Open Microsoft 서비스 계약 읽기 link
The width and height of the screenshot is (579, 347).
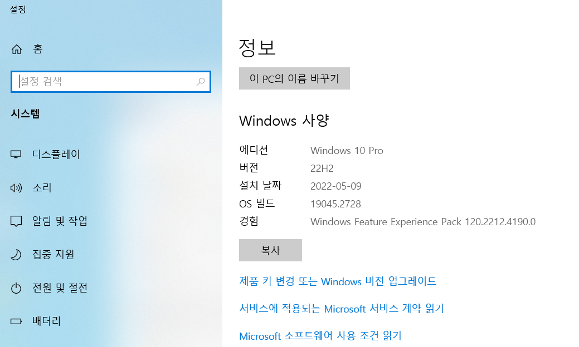[342, 309]
